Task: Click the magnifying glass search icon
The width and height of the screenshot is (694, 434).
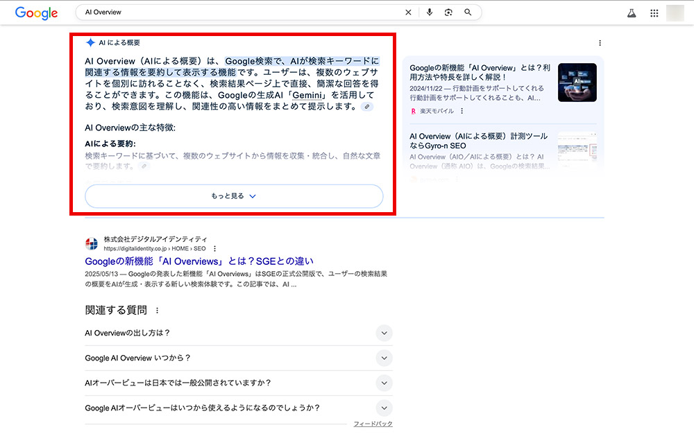Action: (x=468, y=12)
